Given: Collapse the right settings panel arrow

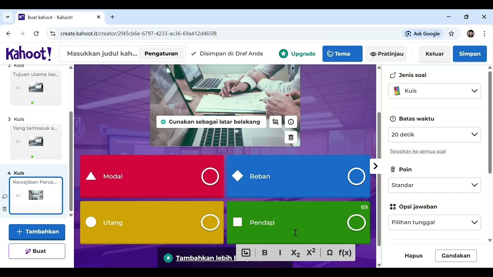Looking at the screenshot, I should pyautogui.click(x=376, y=166).
